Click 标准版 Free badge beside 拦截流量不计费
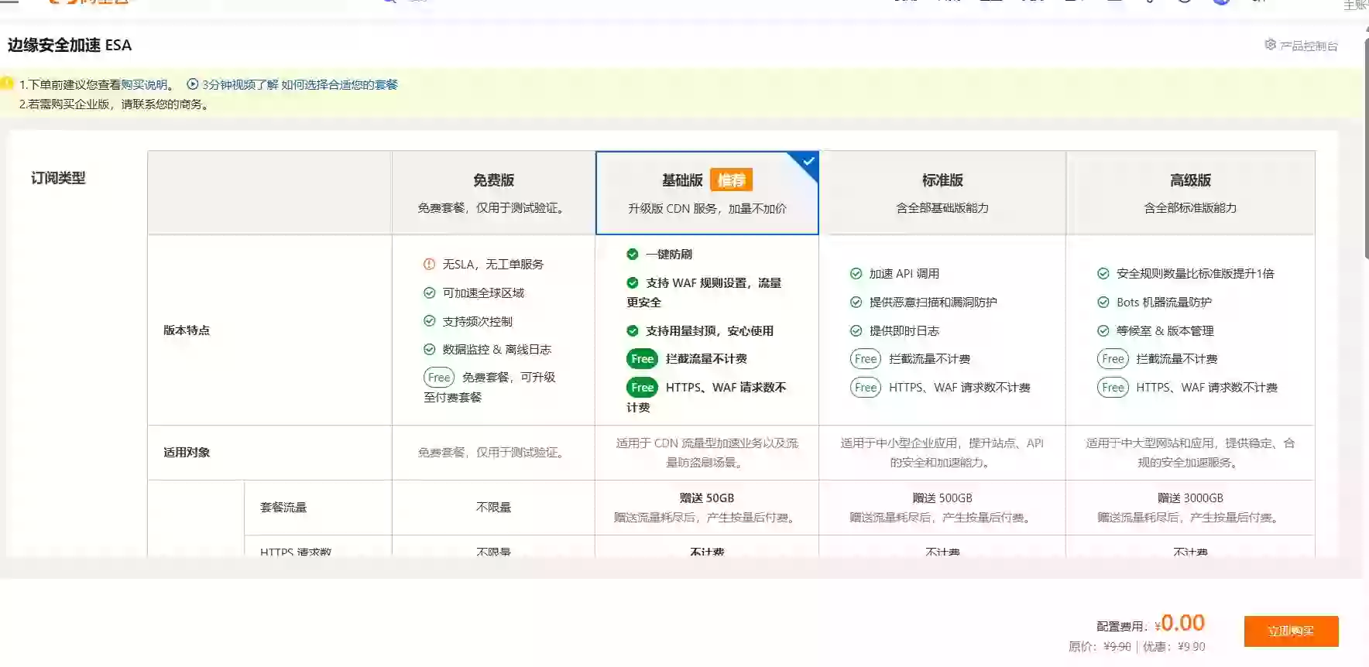The height and width of the screenshot is (667, 1369). 866,359
